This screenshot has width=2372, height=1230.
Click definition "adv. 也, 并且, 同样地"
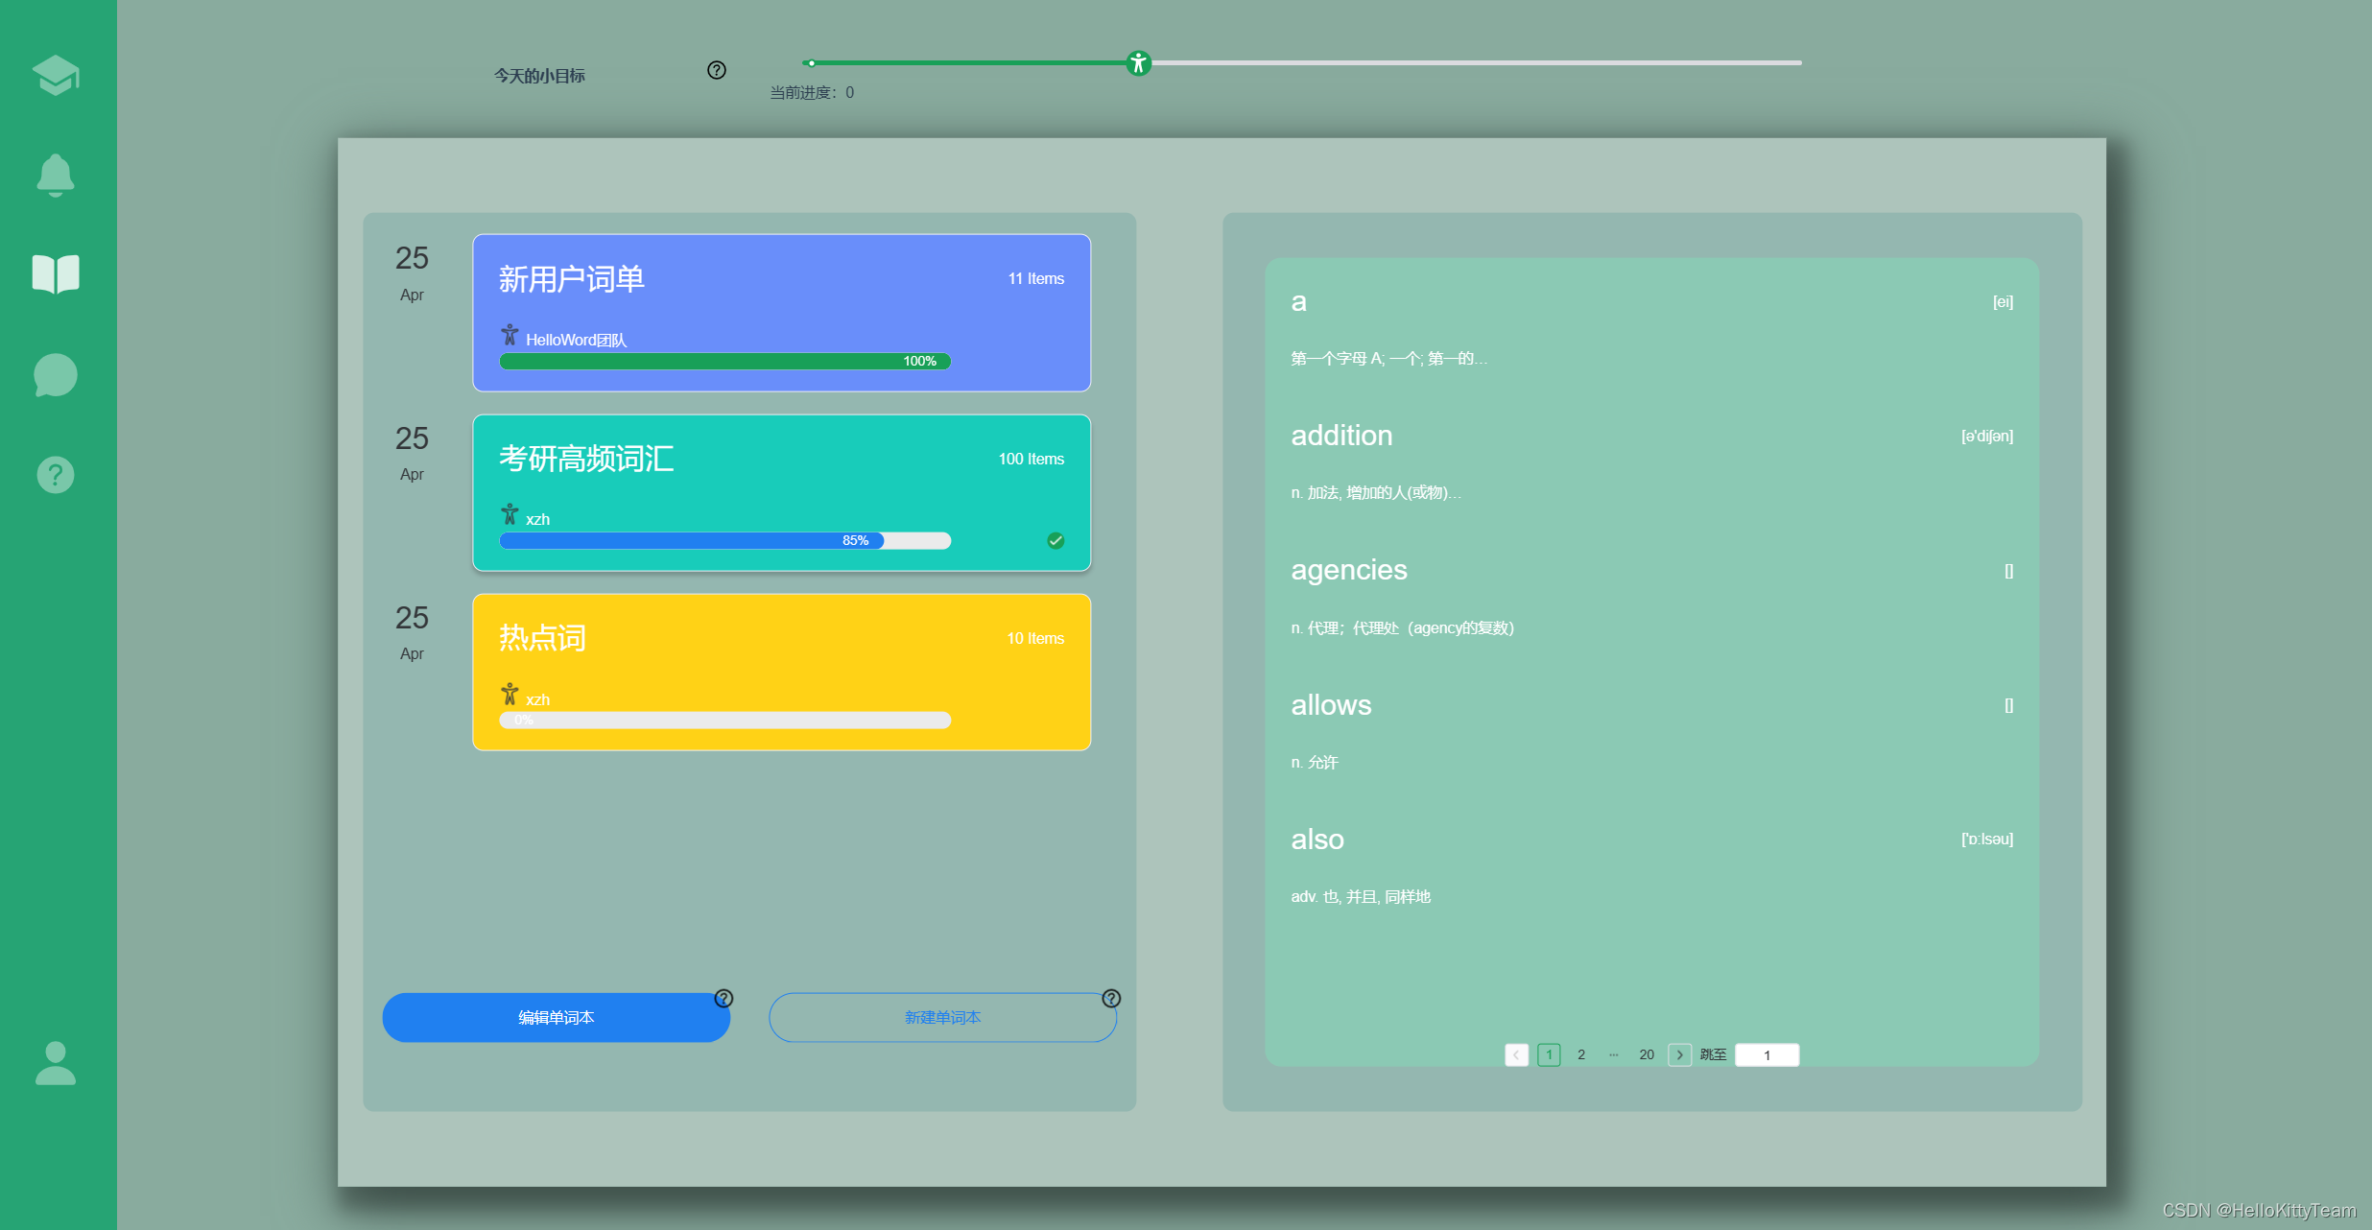1361,897
